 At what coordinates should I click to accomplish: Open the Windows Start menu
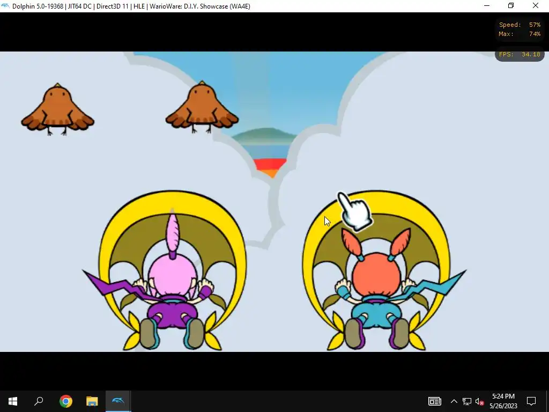(x=13, y=401)
